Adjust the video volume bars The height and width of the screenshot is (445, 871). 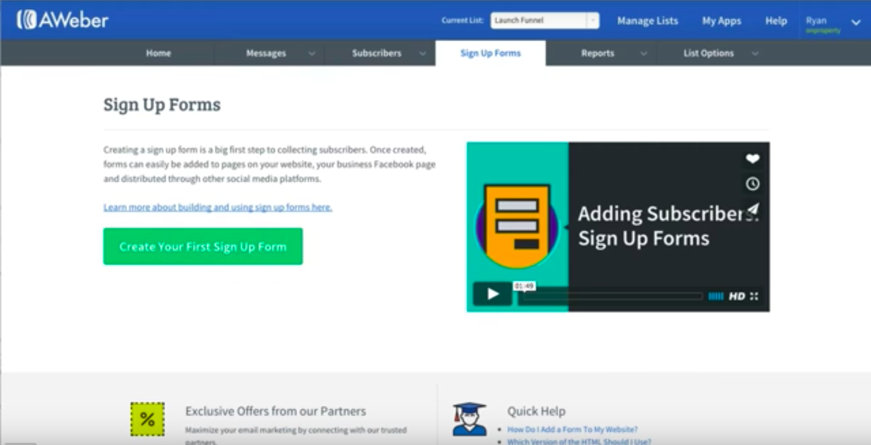[x=716, y=296]
